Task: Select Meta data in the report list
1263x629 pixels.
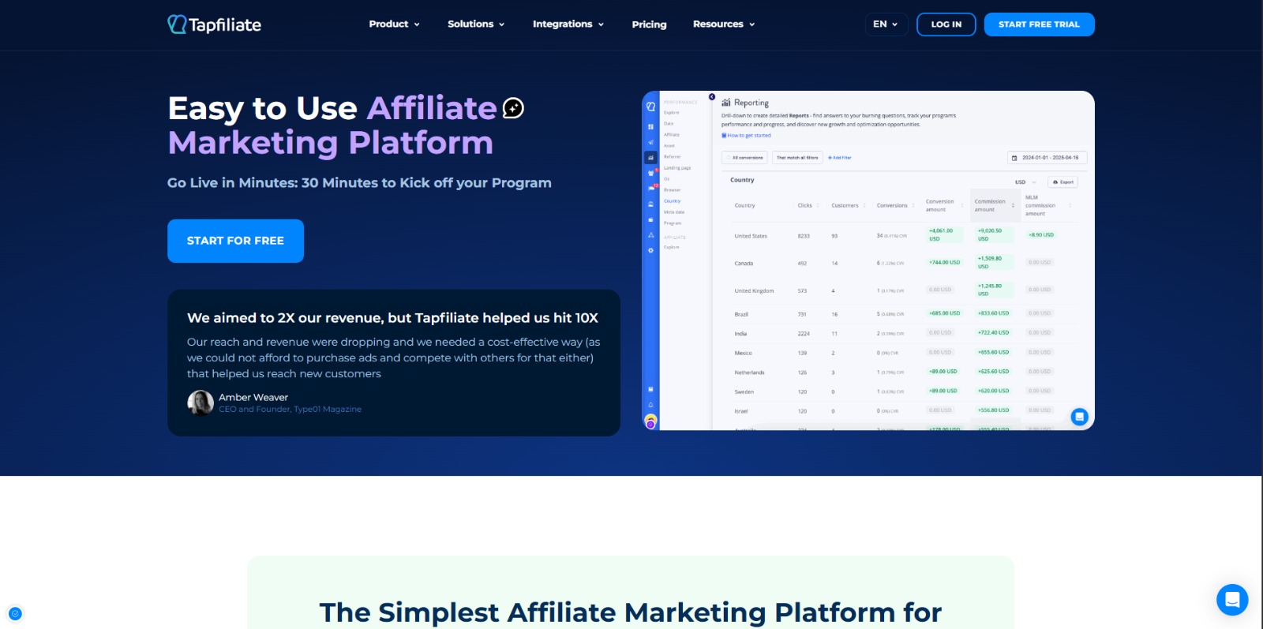Action: (x=674, y=212)
